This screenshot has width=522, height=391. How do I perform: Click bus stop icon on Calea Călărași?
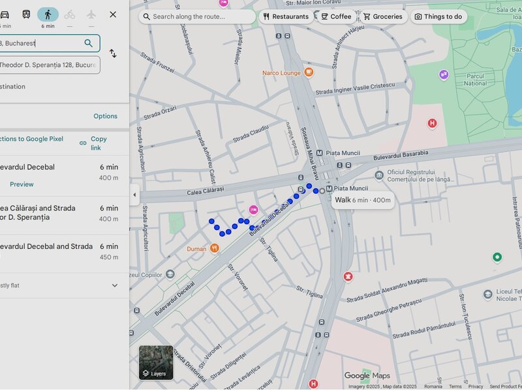point(301,177)
